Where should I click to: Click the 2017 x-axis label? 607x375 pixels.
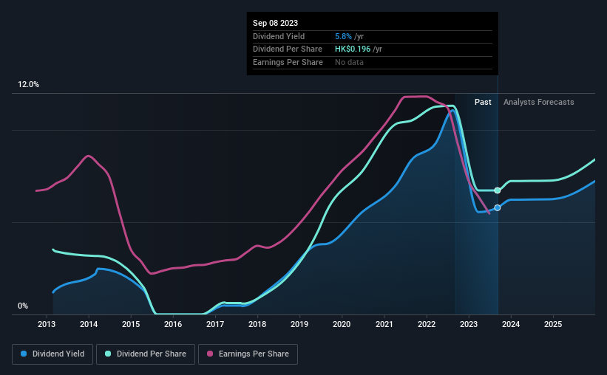coord(215,324)
